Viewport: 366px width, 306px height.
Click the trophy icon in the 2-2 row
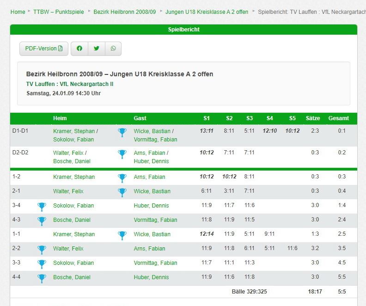tap(42, 250)
